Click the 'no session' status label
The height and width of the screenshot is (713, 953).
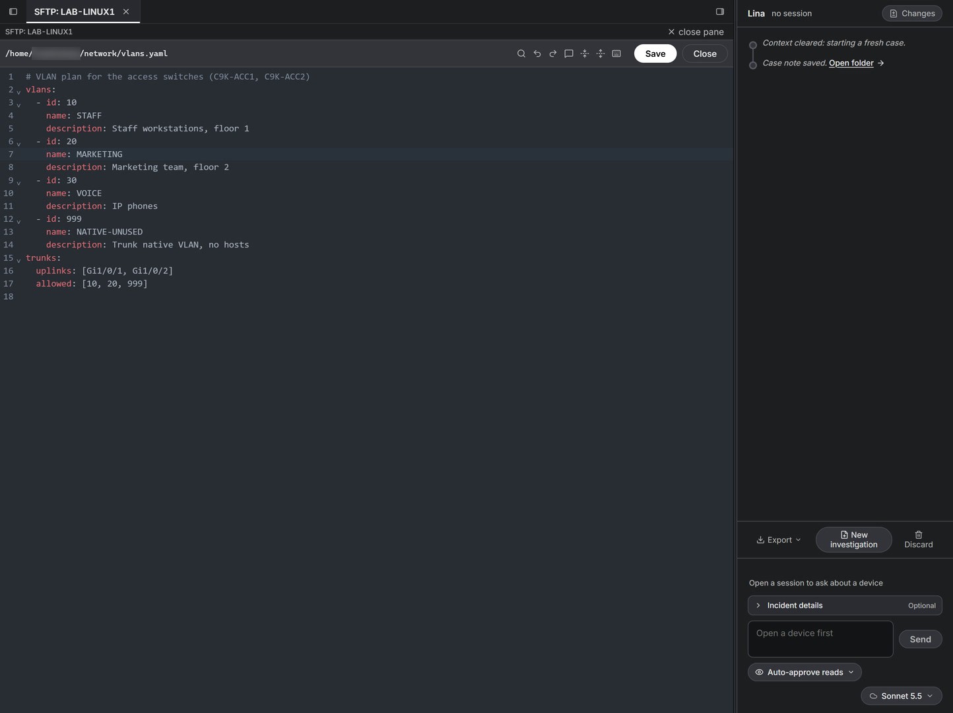(x=791, y=13)
